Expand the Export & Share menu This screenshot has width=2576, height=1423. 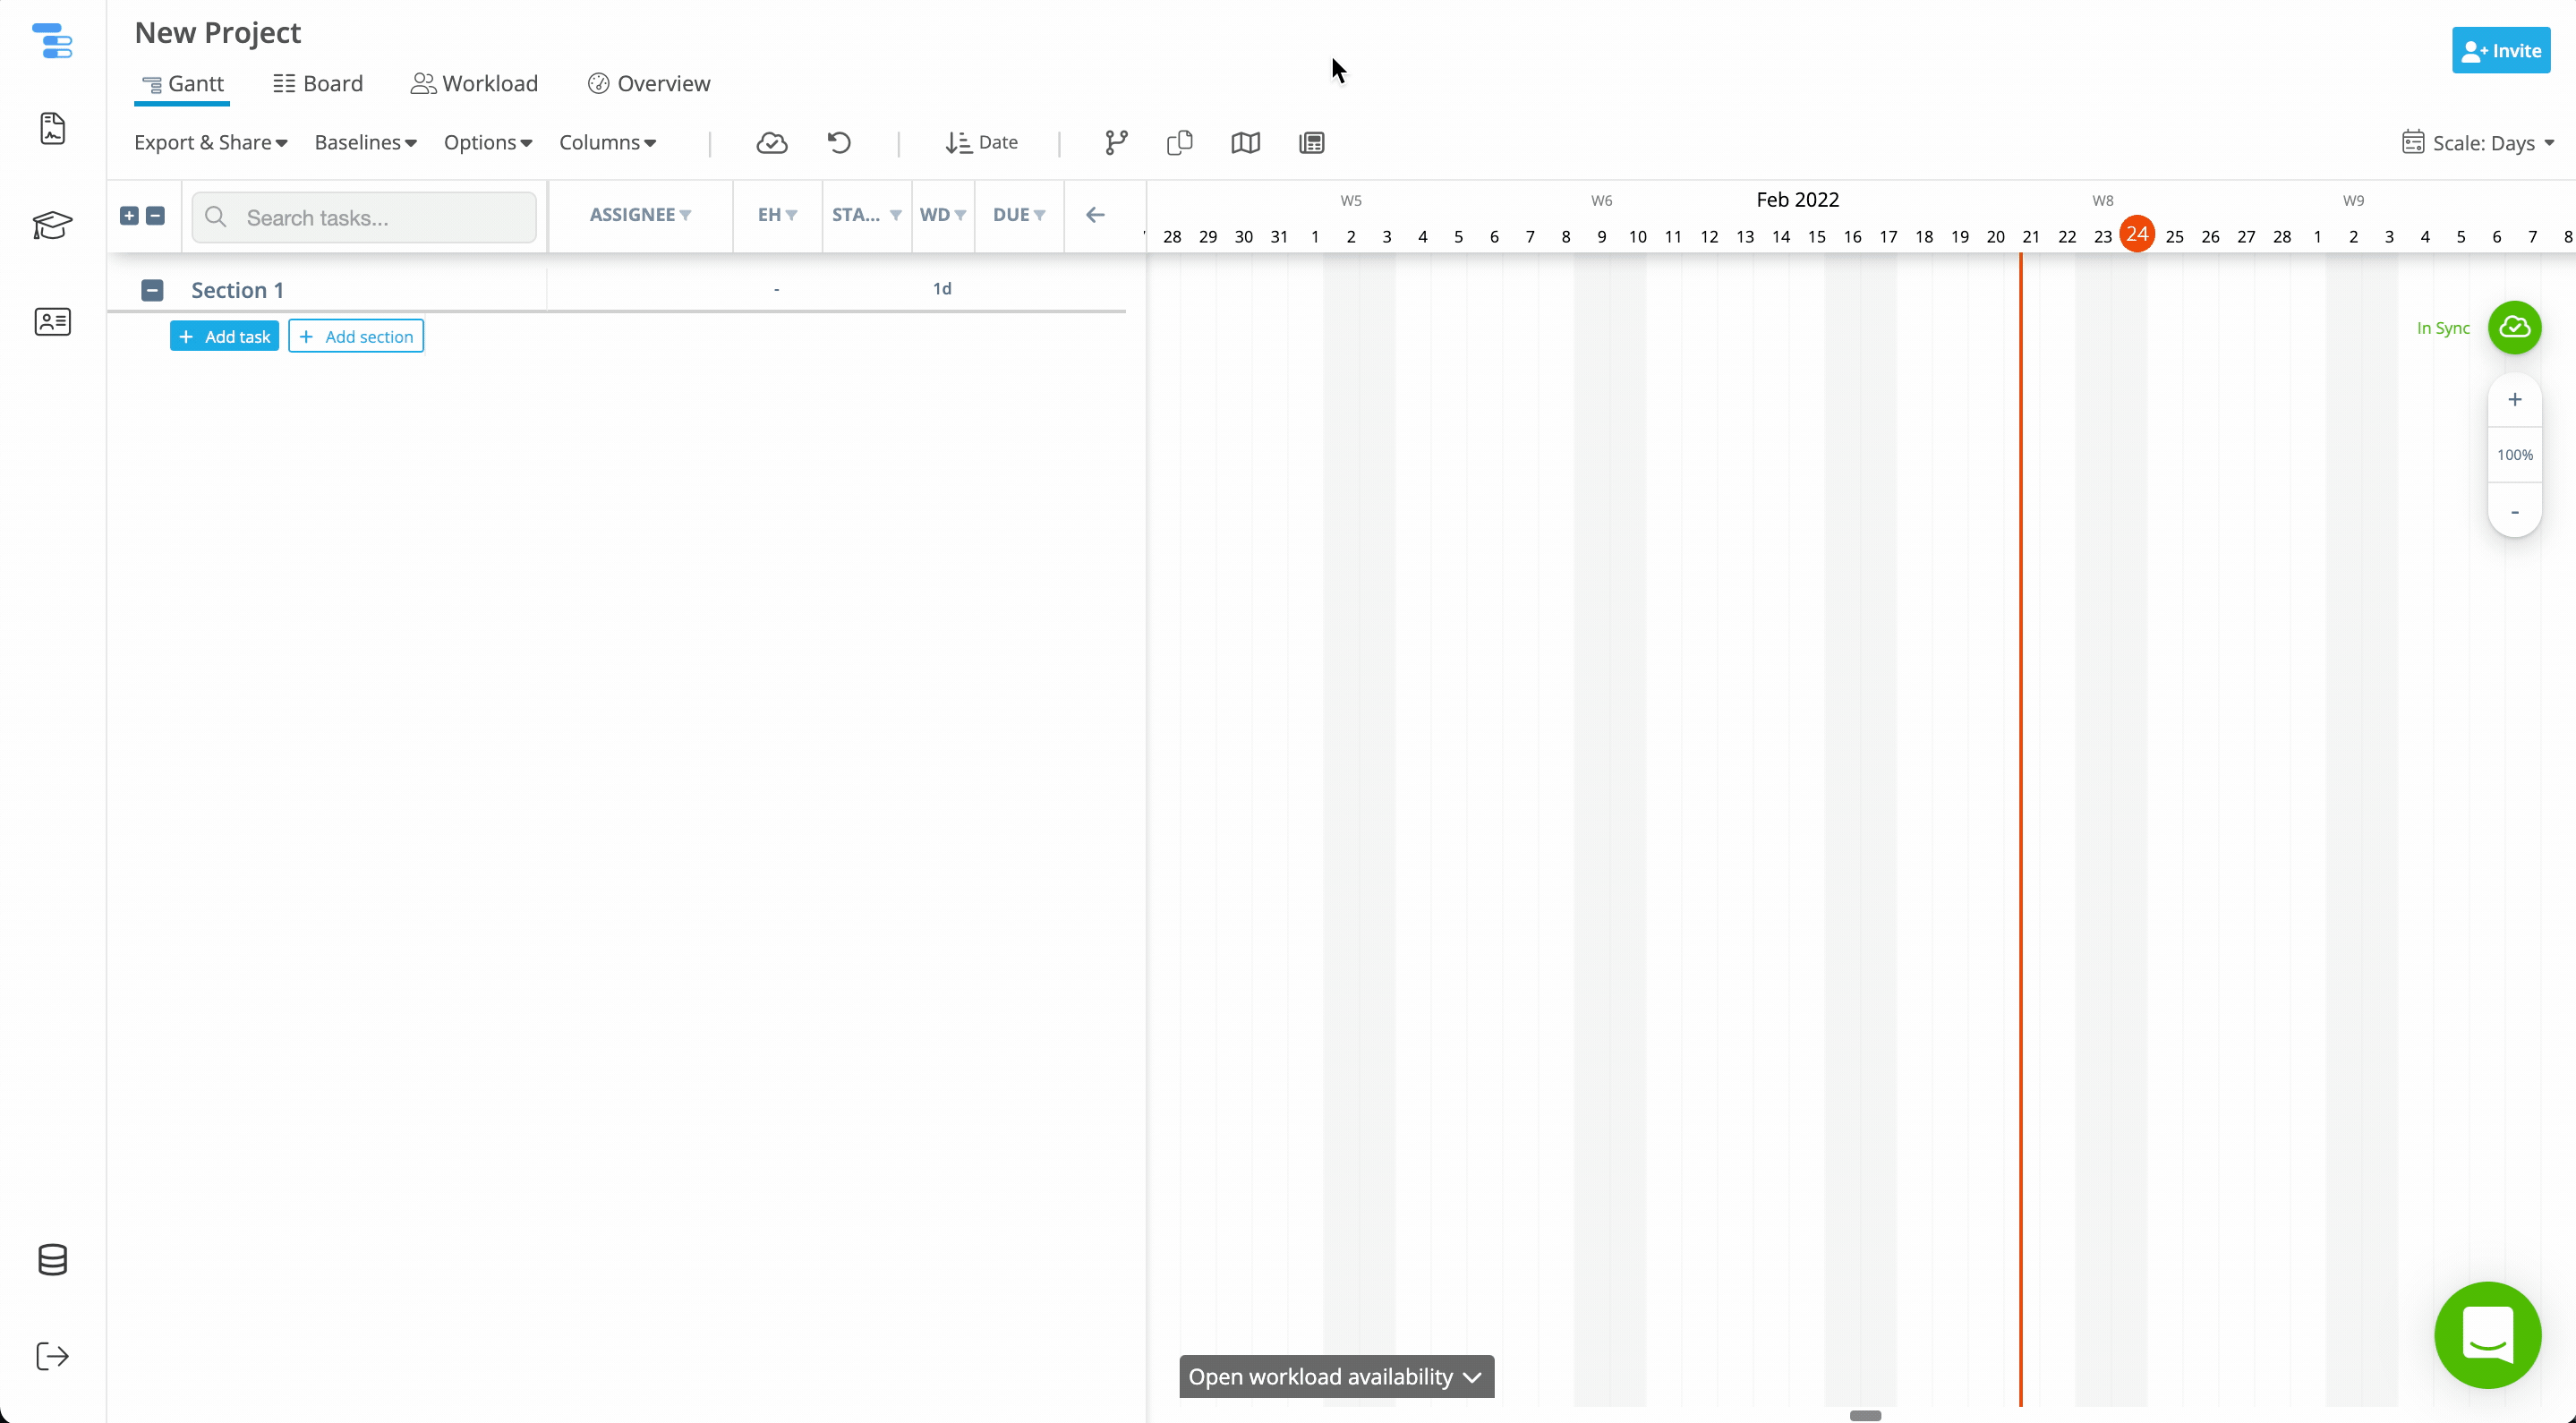coord(210,143)
